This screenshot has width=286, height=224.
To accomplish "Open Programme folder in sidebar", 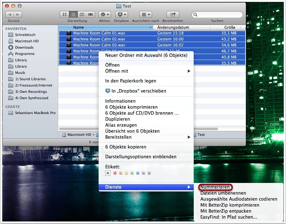I will (x=25, y=54).
